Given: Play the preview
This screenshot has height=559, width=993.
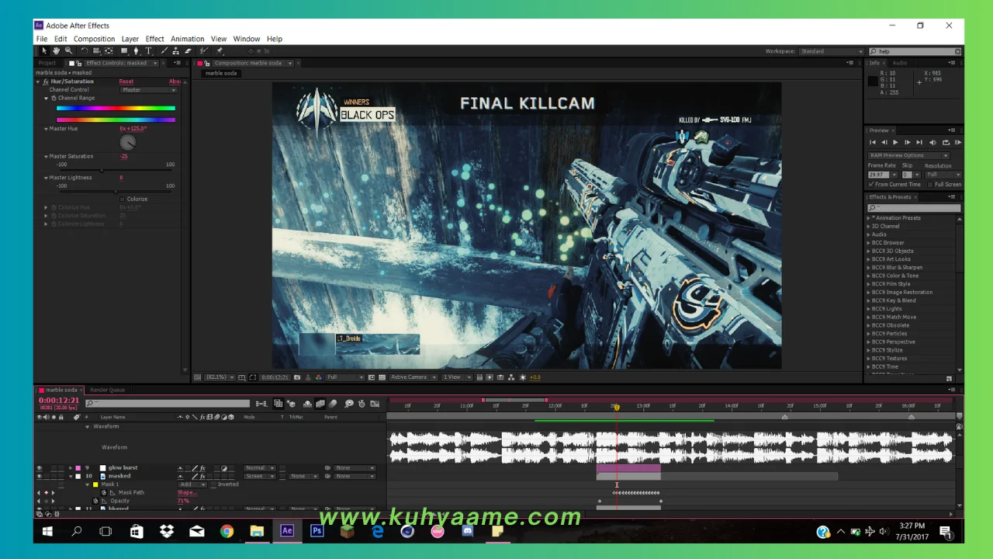Looking at the screenshot, I should pos(895,142).
